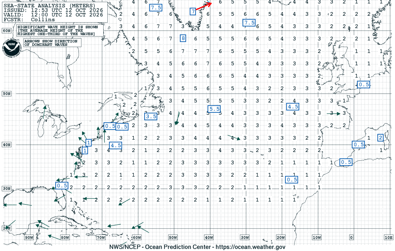The height and width of the screenshot is (251, 395).
Task: Click the boxed 4.5 value off the US East Coast
Action: [x=116, y=145]
